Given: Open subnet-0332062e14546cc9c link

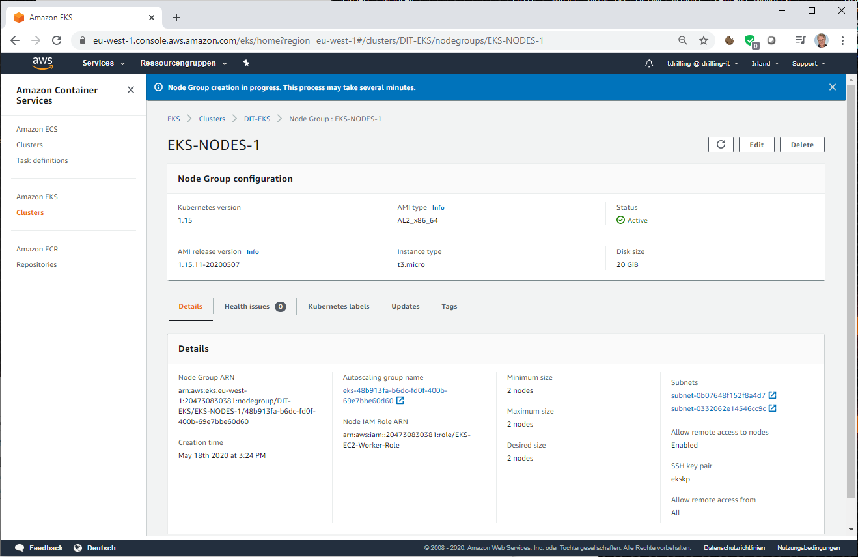Looking at the screenshot, I should [719, 408].
